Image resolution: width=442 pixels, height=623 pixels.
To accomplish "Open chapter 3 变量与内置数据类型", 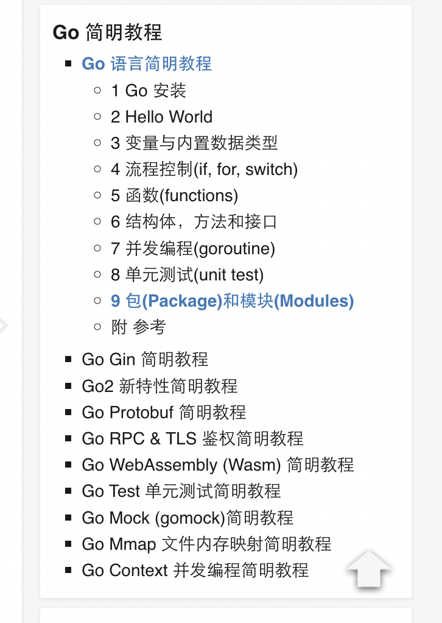I will tap(194, 143).
